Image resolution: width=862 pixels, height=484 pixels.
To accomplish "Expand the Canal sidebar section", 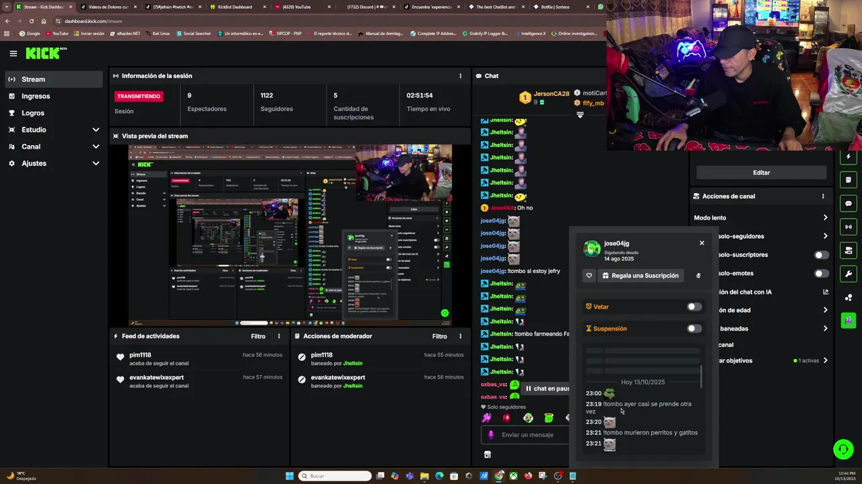I will (x=53, y=147).
